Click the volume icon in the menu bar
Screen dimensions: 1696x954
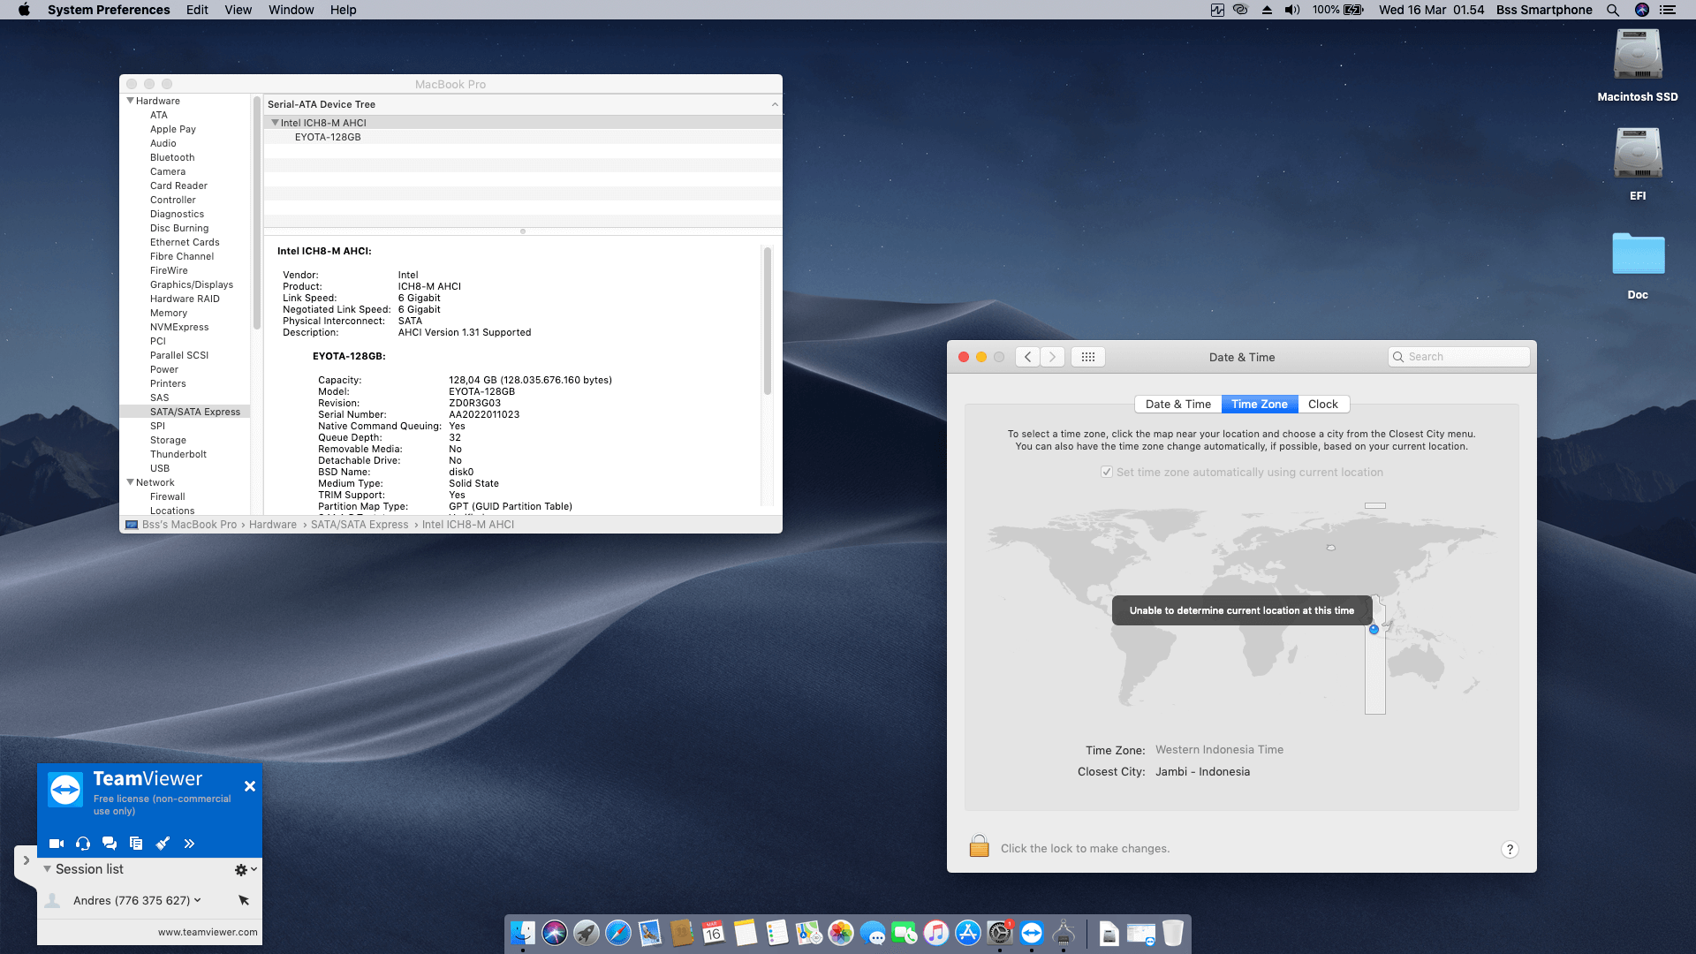[1292, 10]
